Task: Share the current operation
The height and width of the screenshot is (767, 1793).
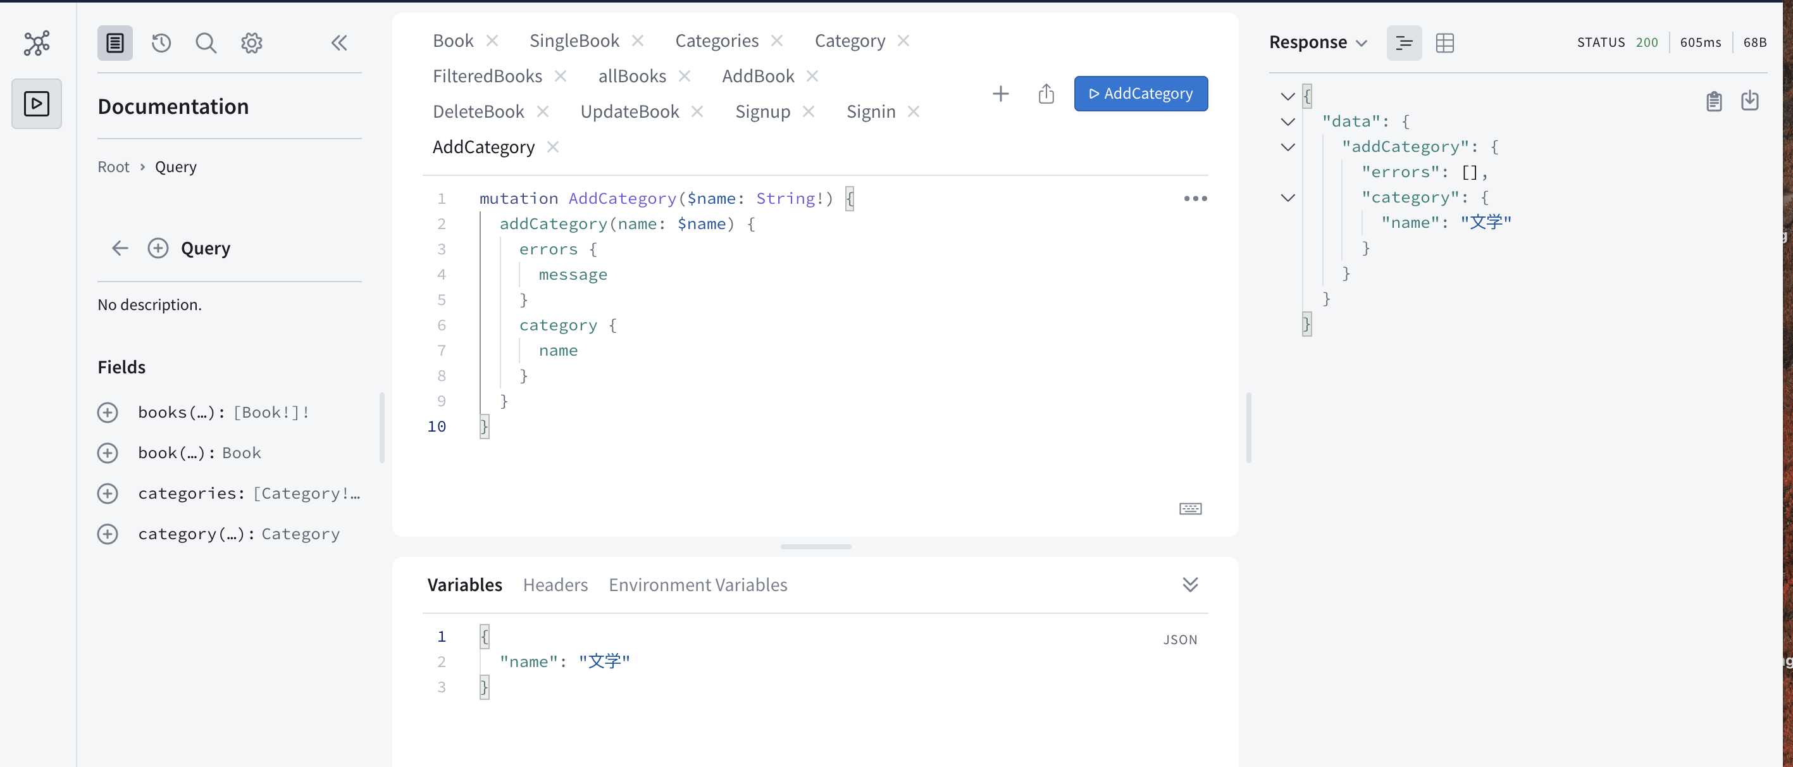Action: (x=1046, y=93)
